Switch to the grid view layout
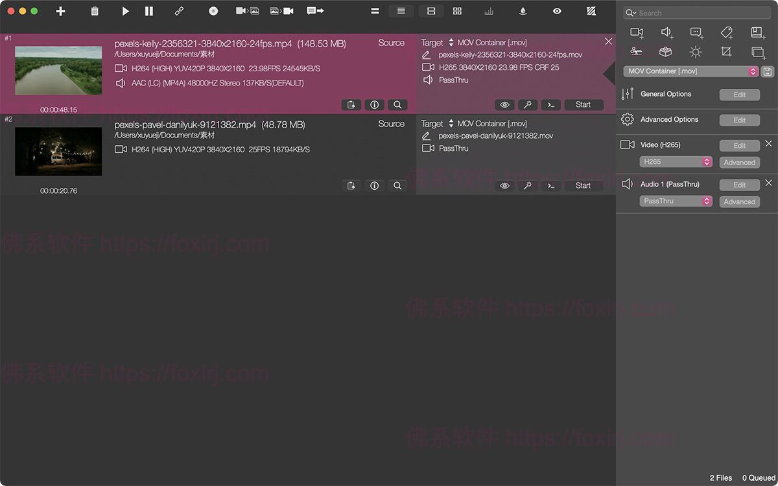The image size is (778, 486). [457, 11]
